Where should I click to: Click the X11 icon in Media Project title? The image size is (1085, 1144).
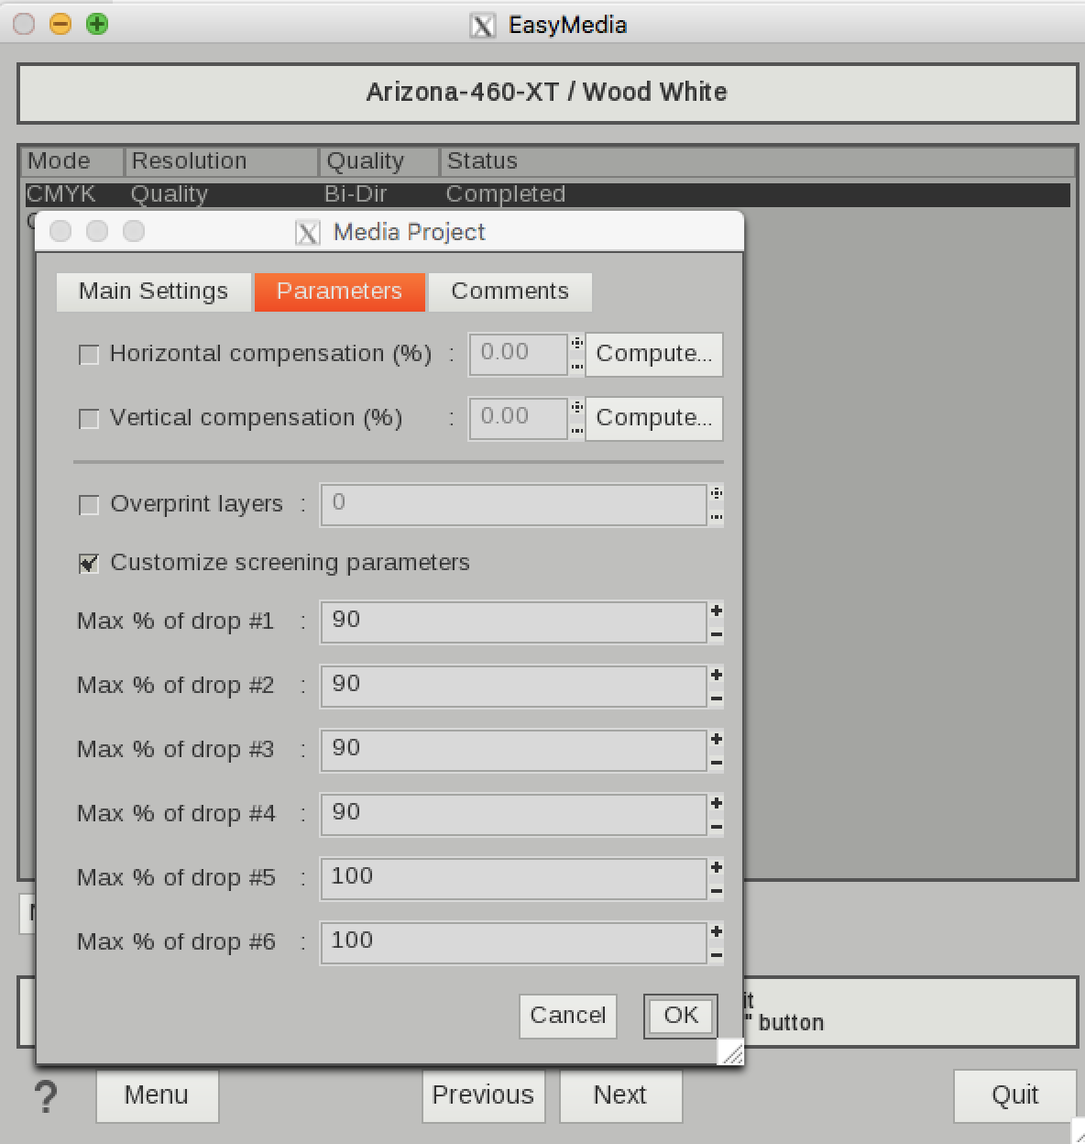point(308,233)
